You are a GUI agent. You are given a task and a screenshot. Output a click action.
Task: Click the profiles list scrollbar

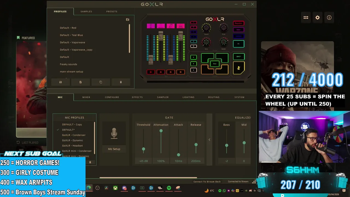(x=129, y=38)
